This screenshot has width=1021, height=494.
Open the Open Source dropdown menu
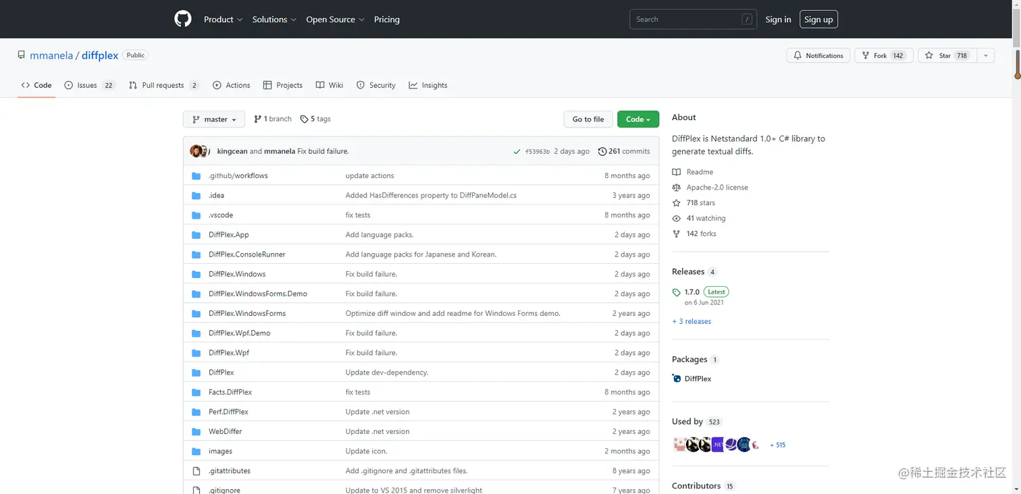(335, 20)
